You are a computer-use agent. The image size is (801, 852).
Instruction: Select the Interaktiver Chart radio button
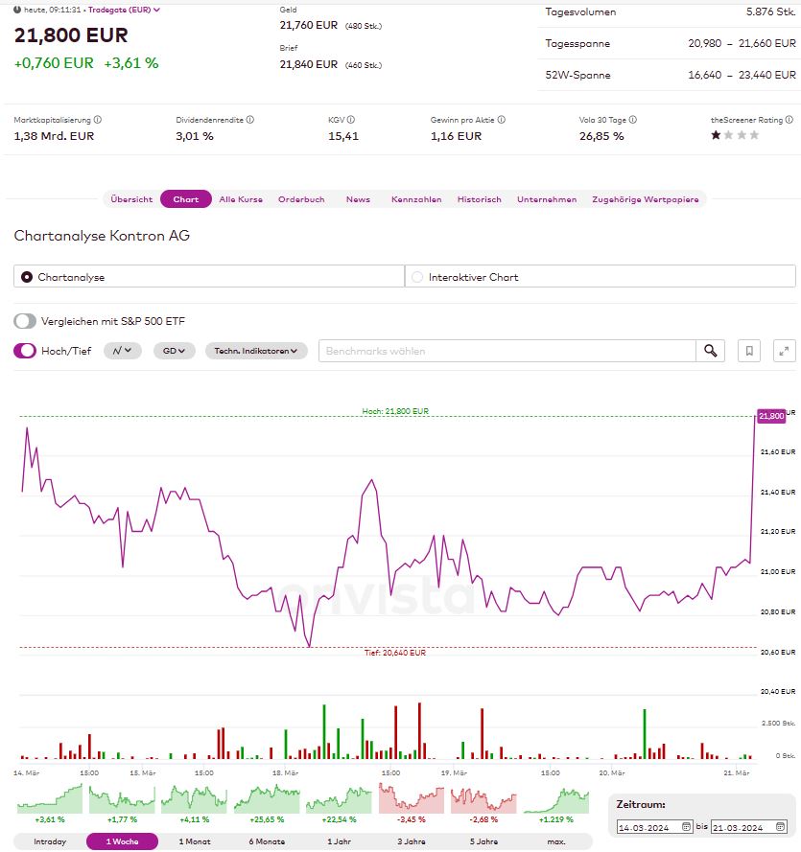416,275
